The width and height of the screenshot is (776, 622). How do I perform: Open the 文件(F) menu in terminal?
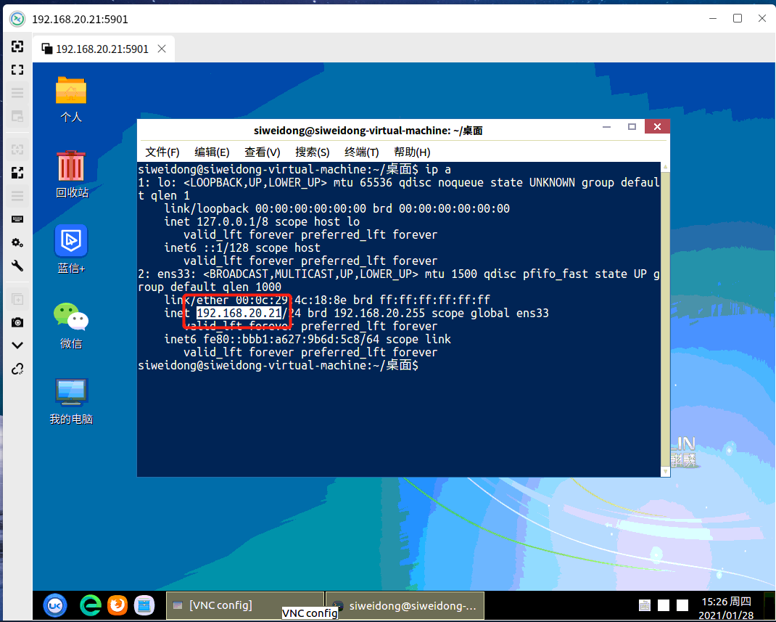(162, 152)
